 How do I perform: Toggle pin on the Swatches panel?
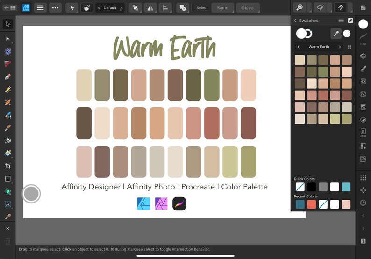(x=350, y=21)
